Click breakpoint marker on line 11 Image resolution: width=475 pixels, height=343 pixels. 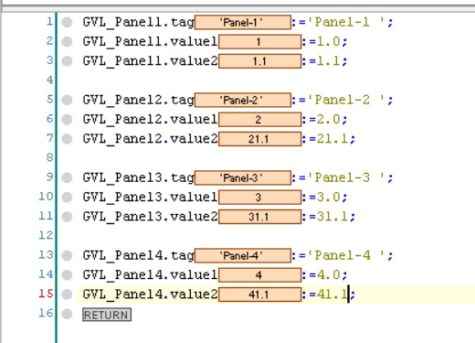click(67, 217)
